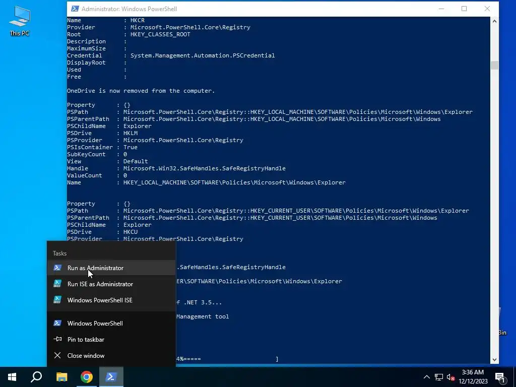516x387 pixels.
Task: Click 'Tasks' header in jump list
Action: pyautogui.click(x=59, y=253)
